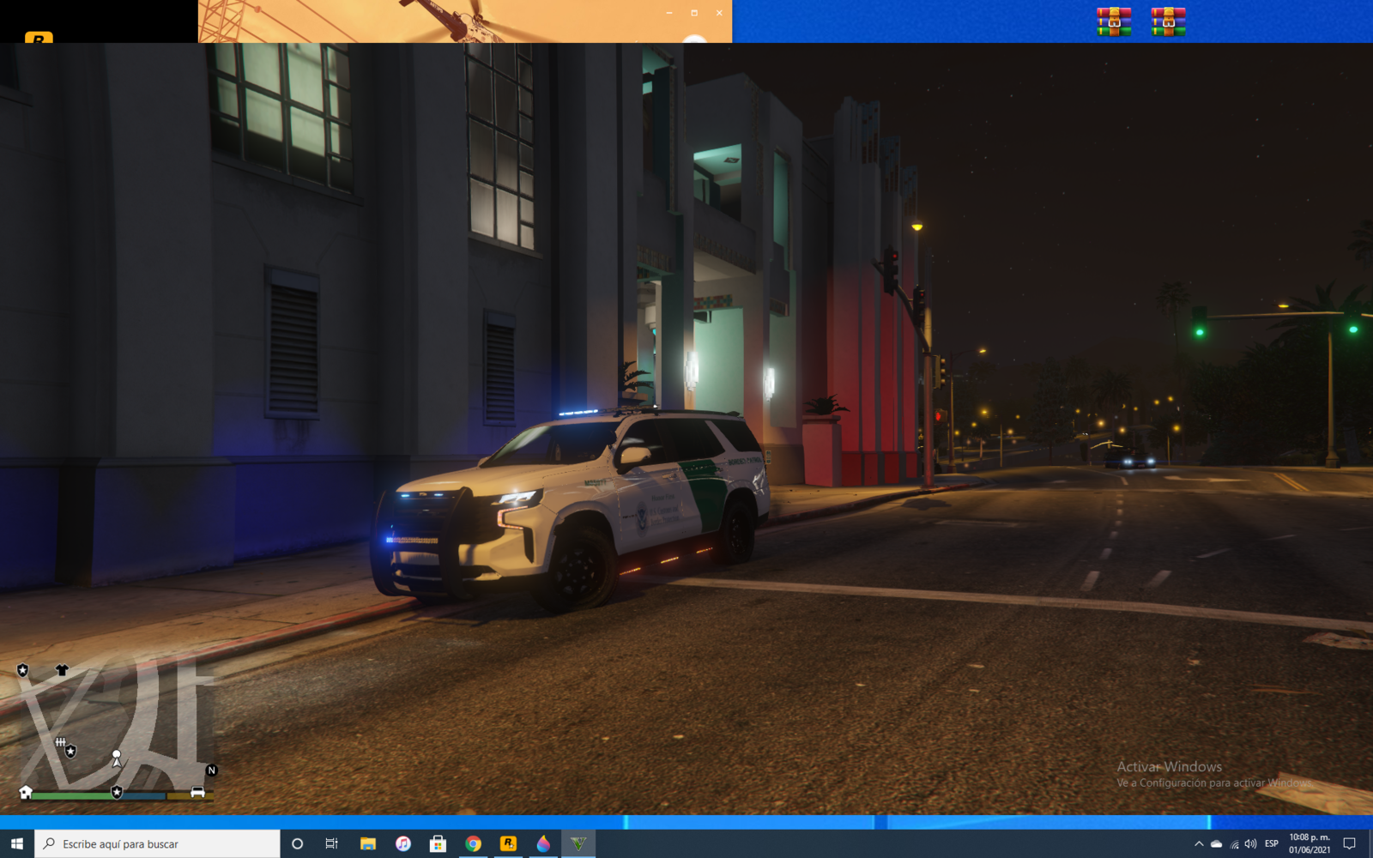The height and width of the screenshot is (858, 1373).
Task: Open Microsoft Store from the taskbar
Action: [438, 843]
